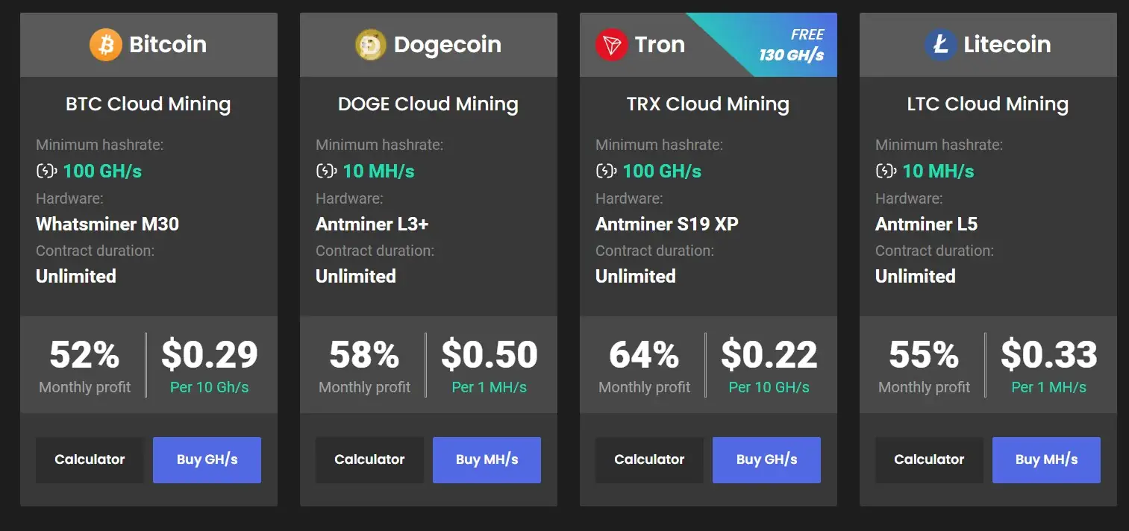The width and height of the screenshot is (1129, 531).
Task: Click the red Tron logo icon
Action: (x=611, y=45)
